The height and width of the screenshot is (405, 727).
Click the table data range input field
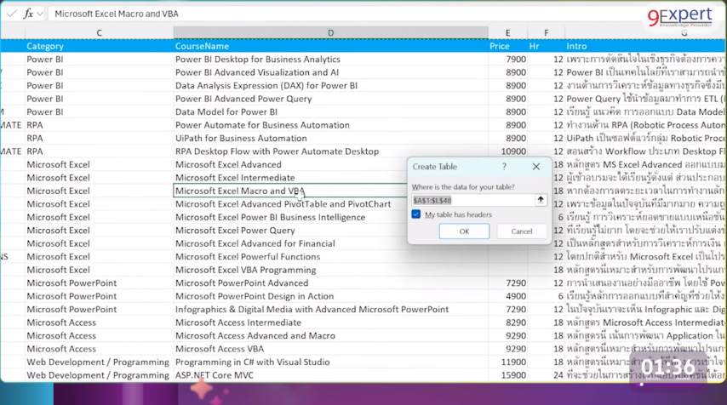472,200
